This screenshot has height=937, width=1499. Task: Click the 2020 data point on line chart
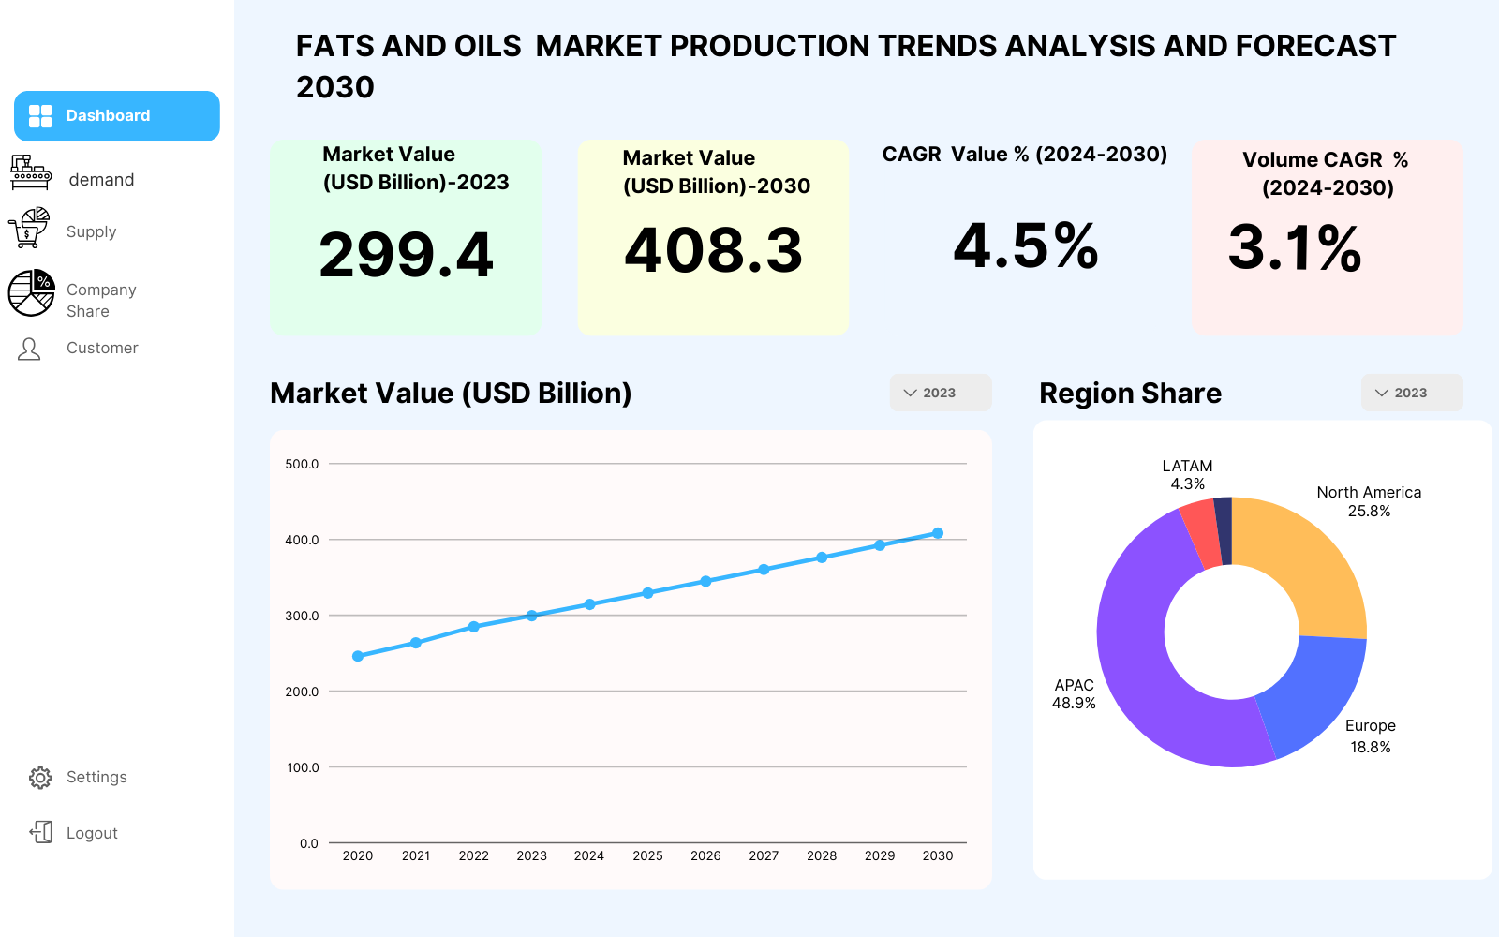point(358,656)
